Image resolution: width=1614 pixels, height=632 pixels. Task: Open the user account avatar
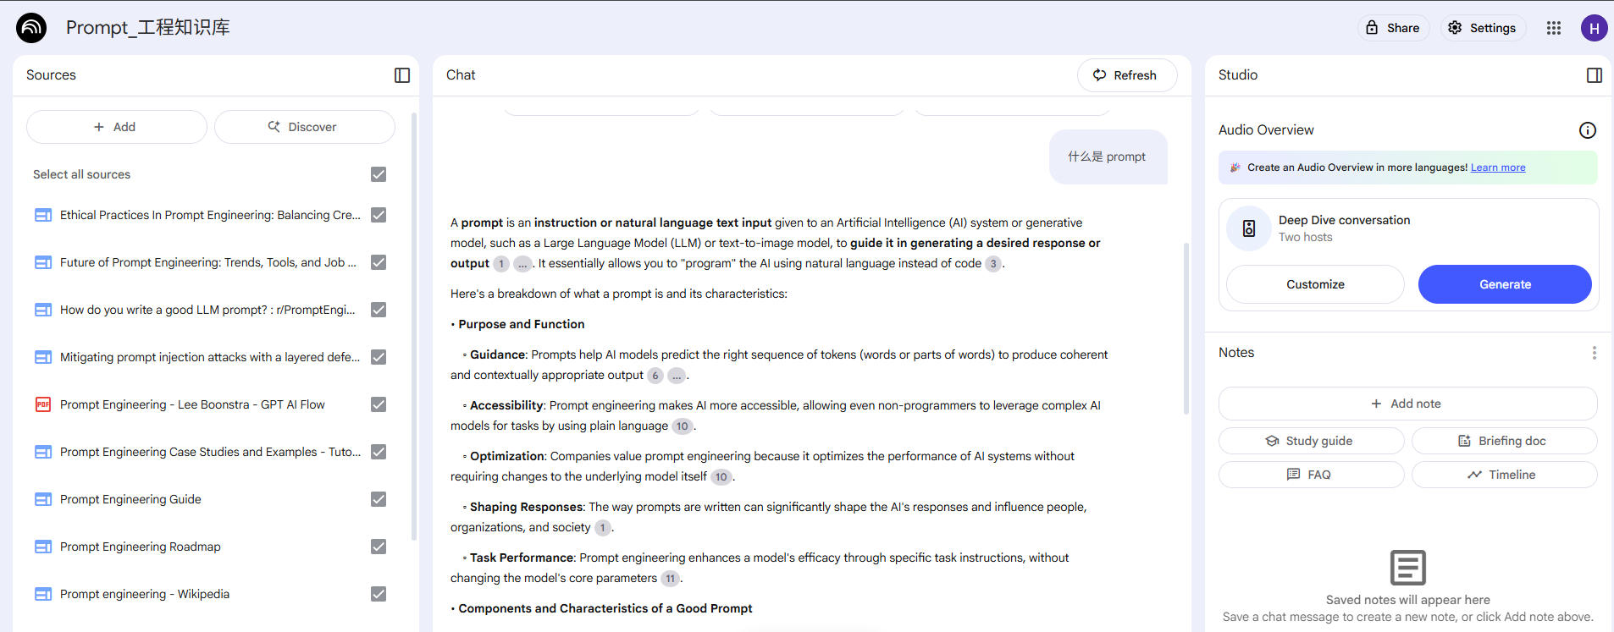tap(1594, 28)
